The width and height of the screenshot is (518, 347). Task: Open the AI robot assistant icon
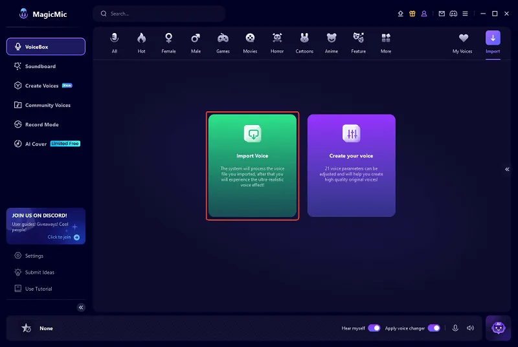point(498,328)
